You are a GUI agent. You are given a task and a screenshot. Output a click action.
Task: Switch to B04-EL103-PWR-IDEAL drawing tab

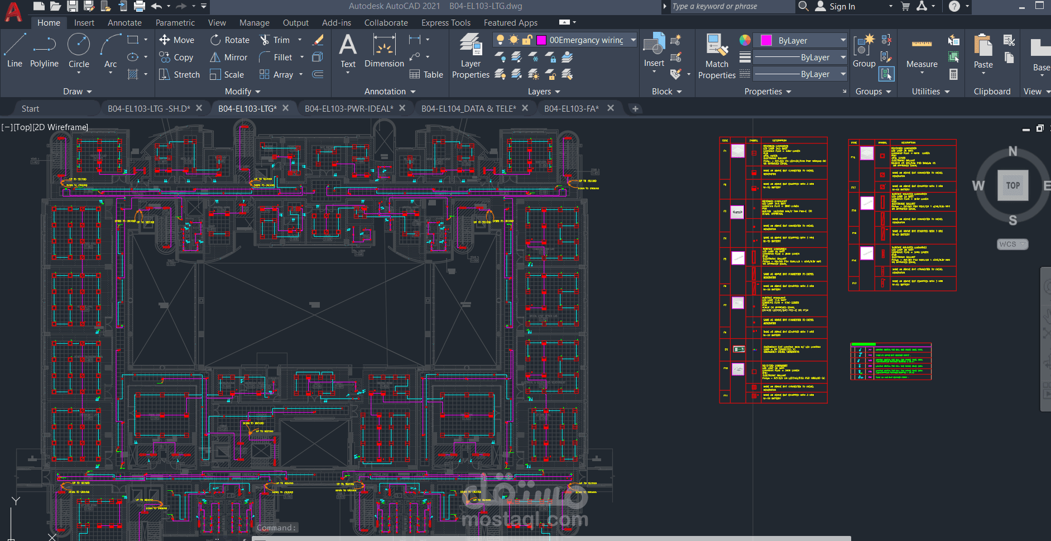coord(349,109)
